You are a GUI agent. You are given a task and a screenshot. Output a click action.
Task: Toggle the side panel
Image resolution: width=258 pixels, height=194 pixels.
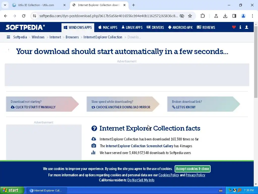234,16
